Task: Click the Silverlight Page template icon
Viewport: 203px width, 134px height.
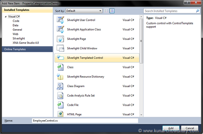Action: pyautogui.click(x=60, y=39)
